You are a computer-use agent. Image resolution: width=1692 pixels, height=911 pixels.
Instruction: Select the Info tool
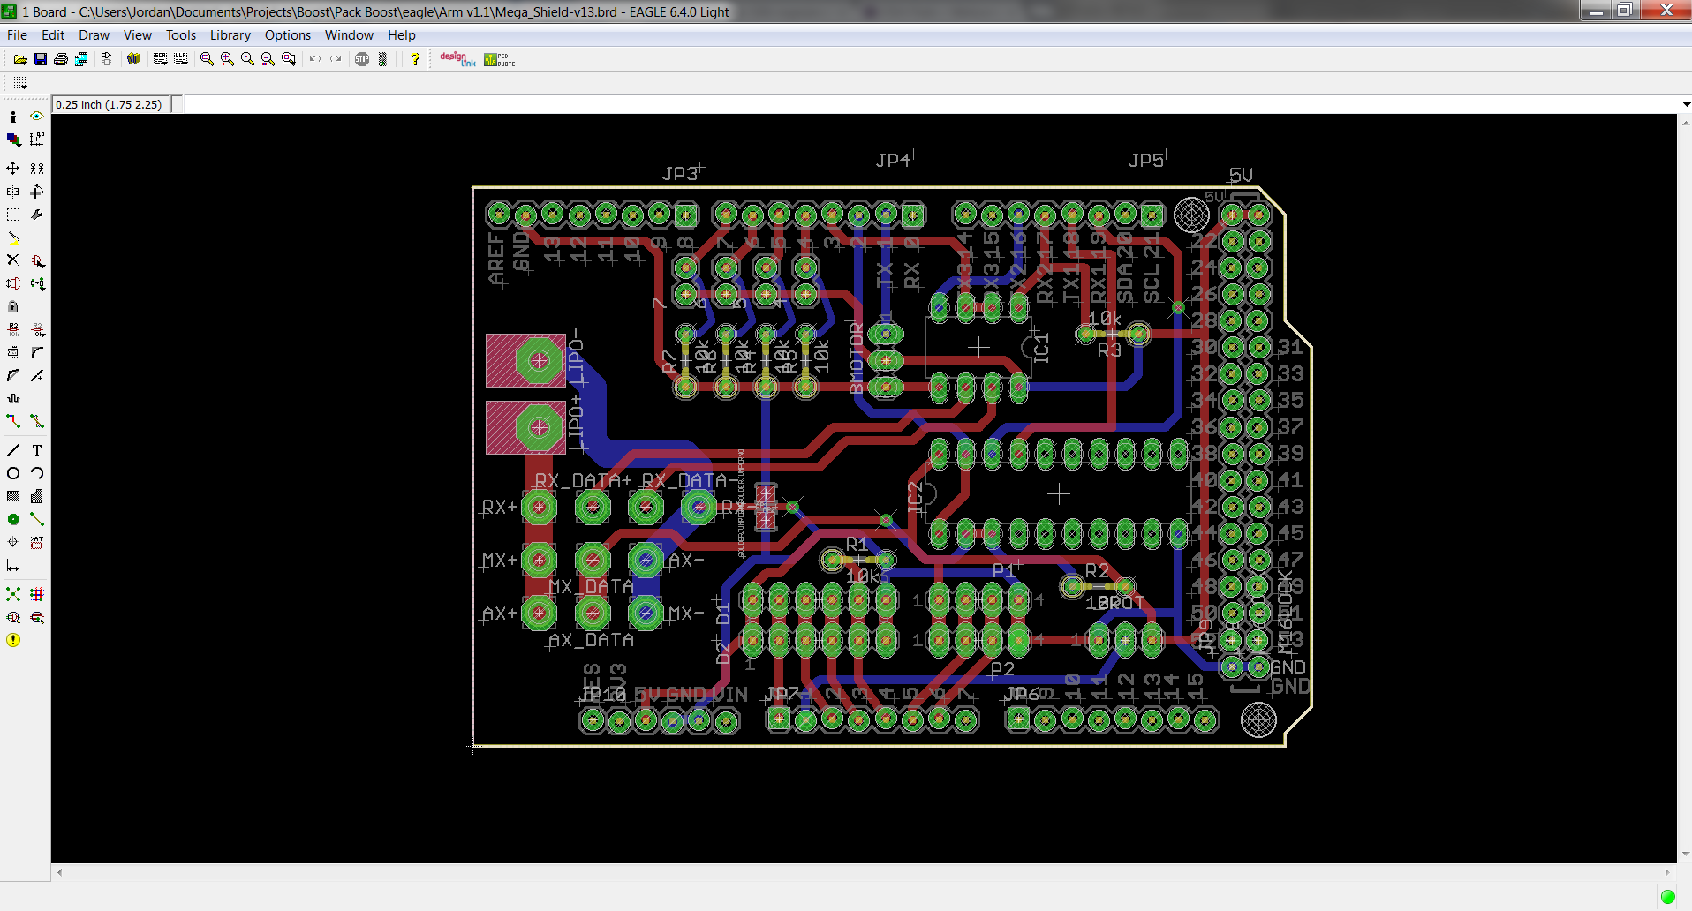tap(12, 117)
